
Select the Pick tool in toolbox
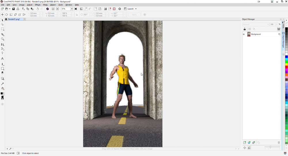(2, 20)
